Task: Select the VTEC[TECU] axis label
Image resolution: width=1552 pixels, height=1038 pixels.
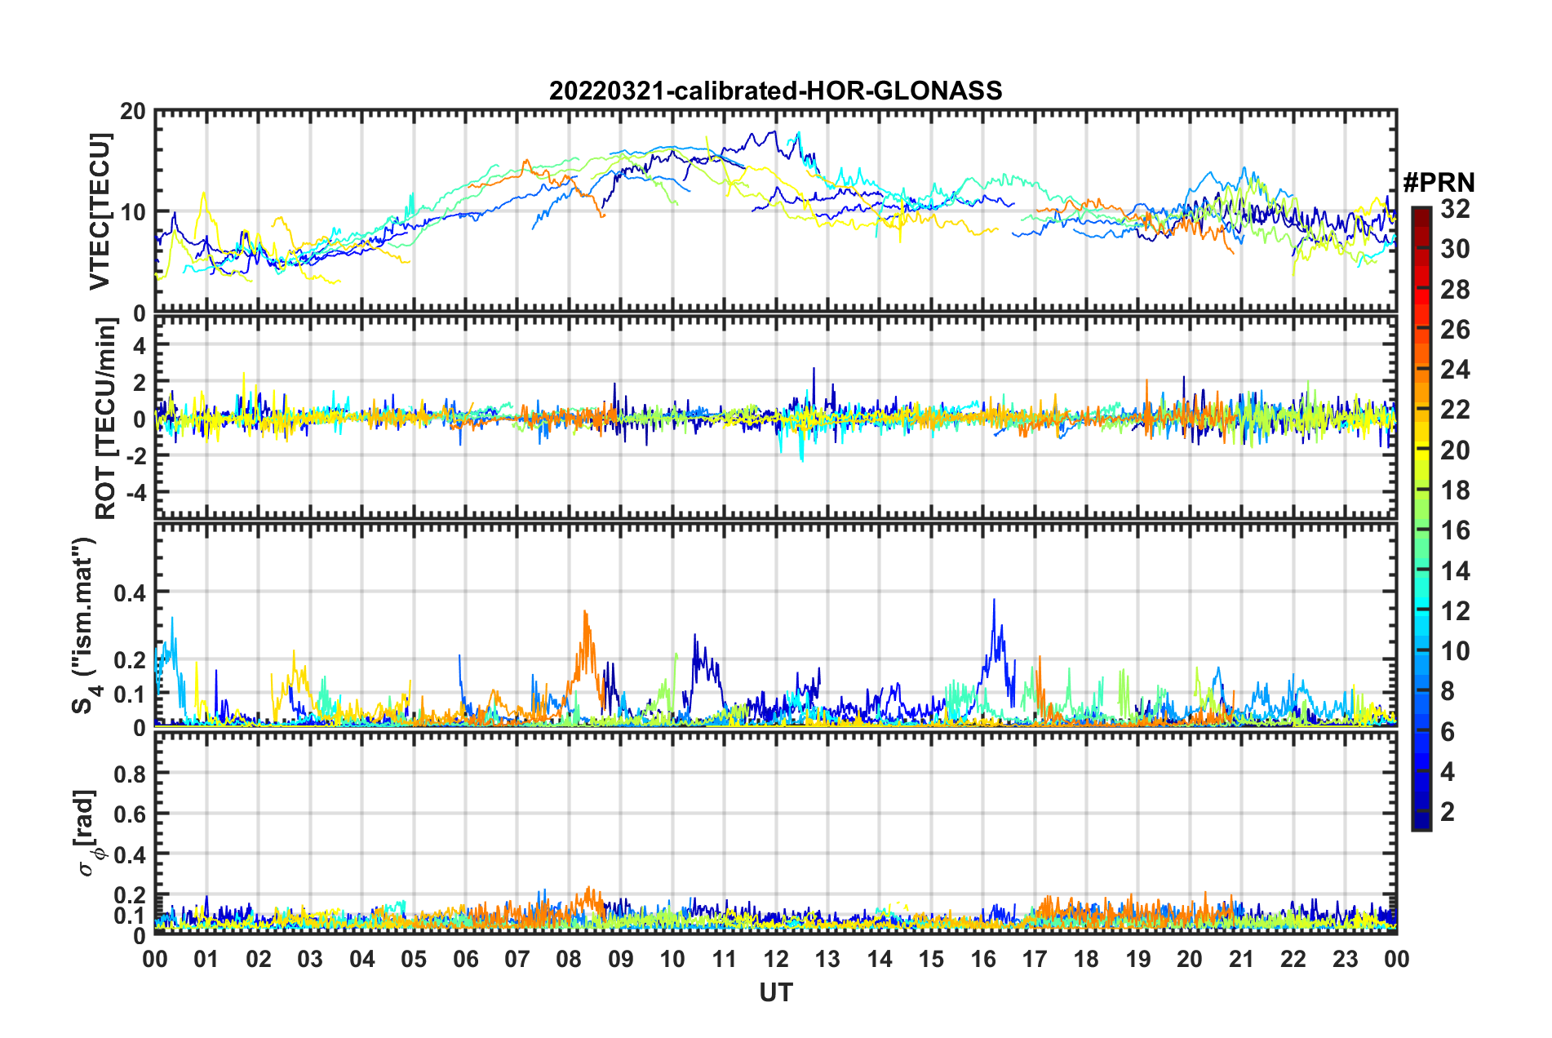Action: point(100,211)
